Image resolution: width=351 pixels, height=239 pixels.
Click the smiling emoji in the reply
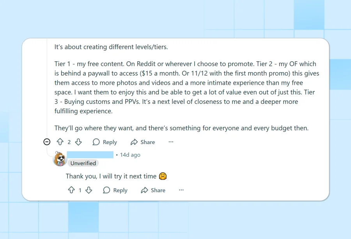coord(163,176)
